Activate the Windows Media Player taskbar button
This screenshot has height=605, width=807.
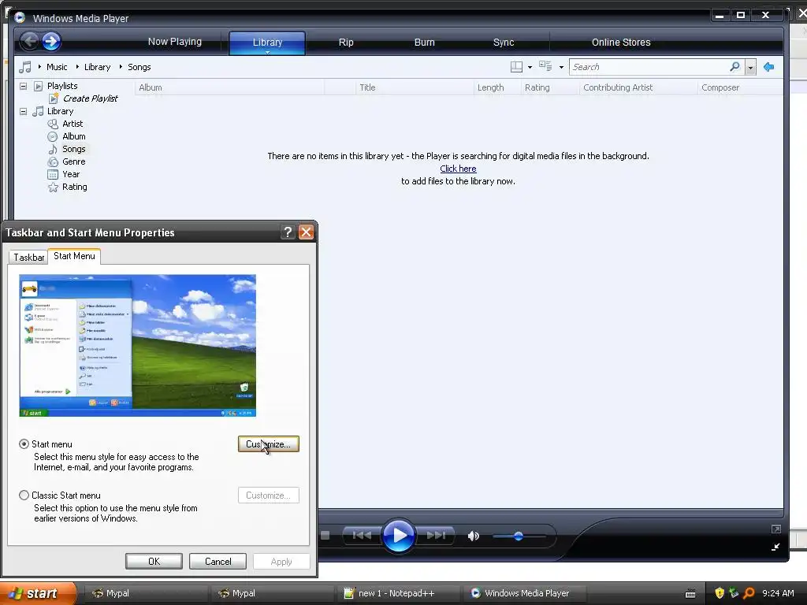point(526,593)
